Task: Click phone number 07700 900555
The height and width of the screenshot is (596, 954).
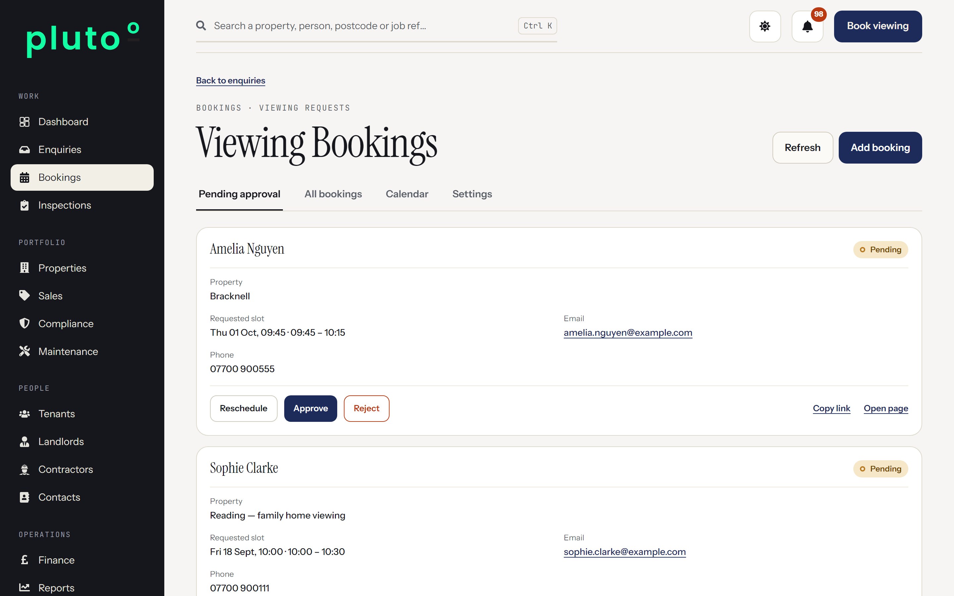Action: click(x=242, y=369)
